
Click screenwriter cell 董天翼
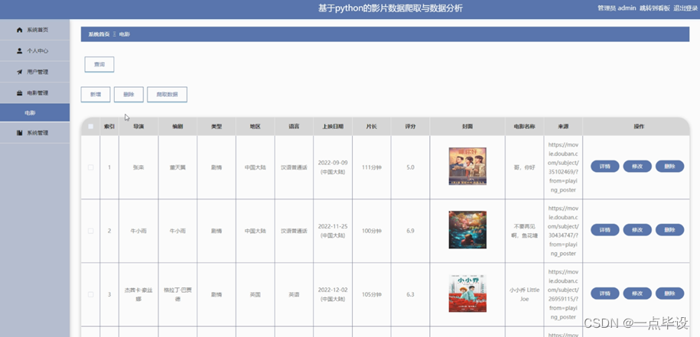click(x=177, y=167)
